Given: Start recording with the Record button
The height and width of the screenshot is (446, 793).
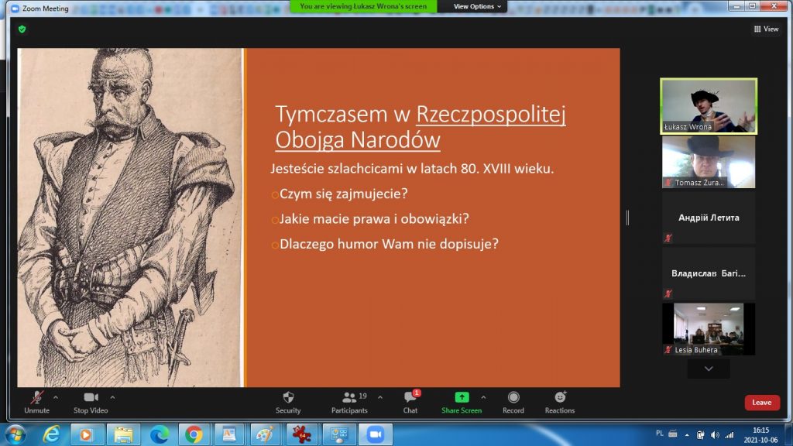Looking at the screenshot, I should 513,397.
